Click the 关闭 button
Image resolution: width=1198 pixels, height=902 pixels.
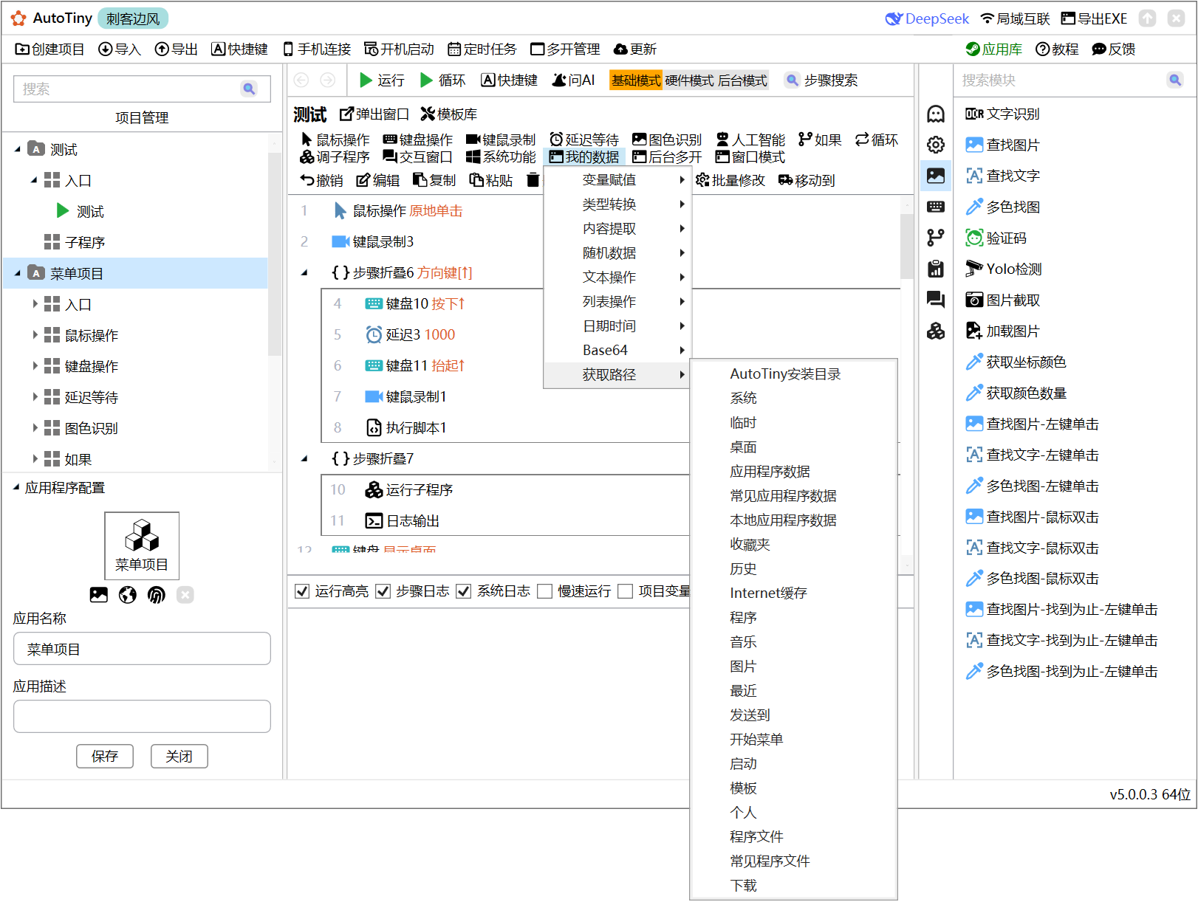point(179,757)
